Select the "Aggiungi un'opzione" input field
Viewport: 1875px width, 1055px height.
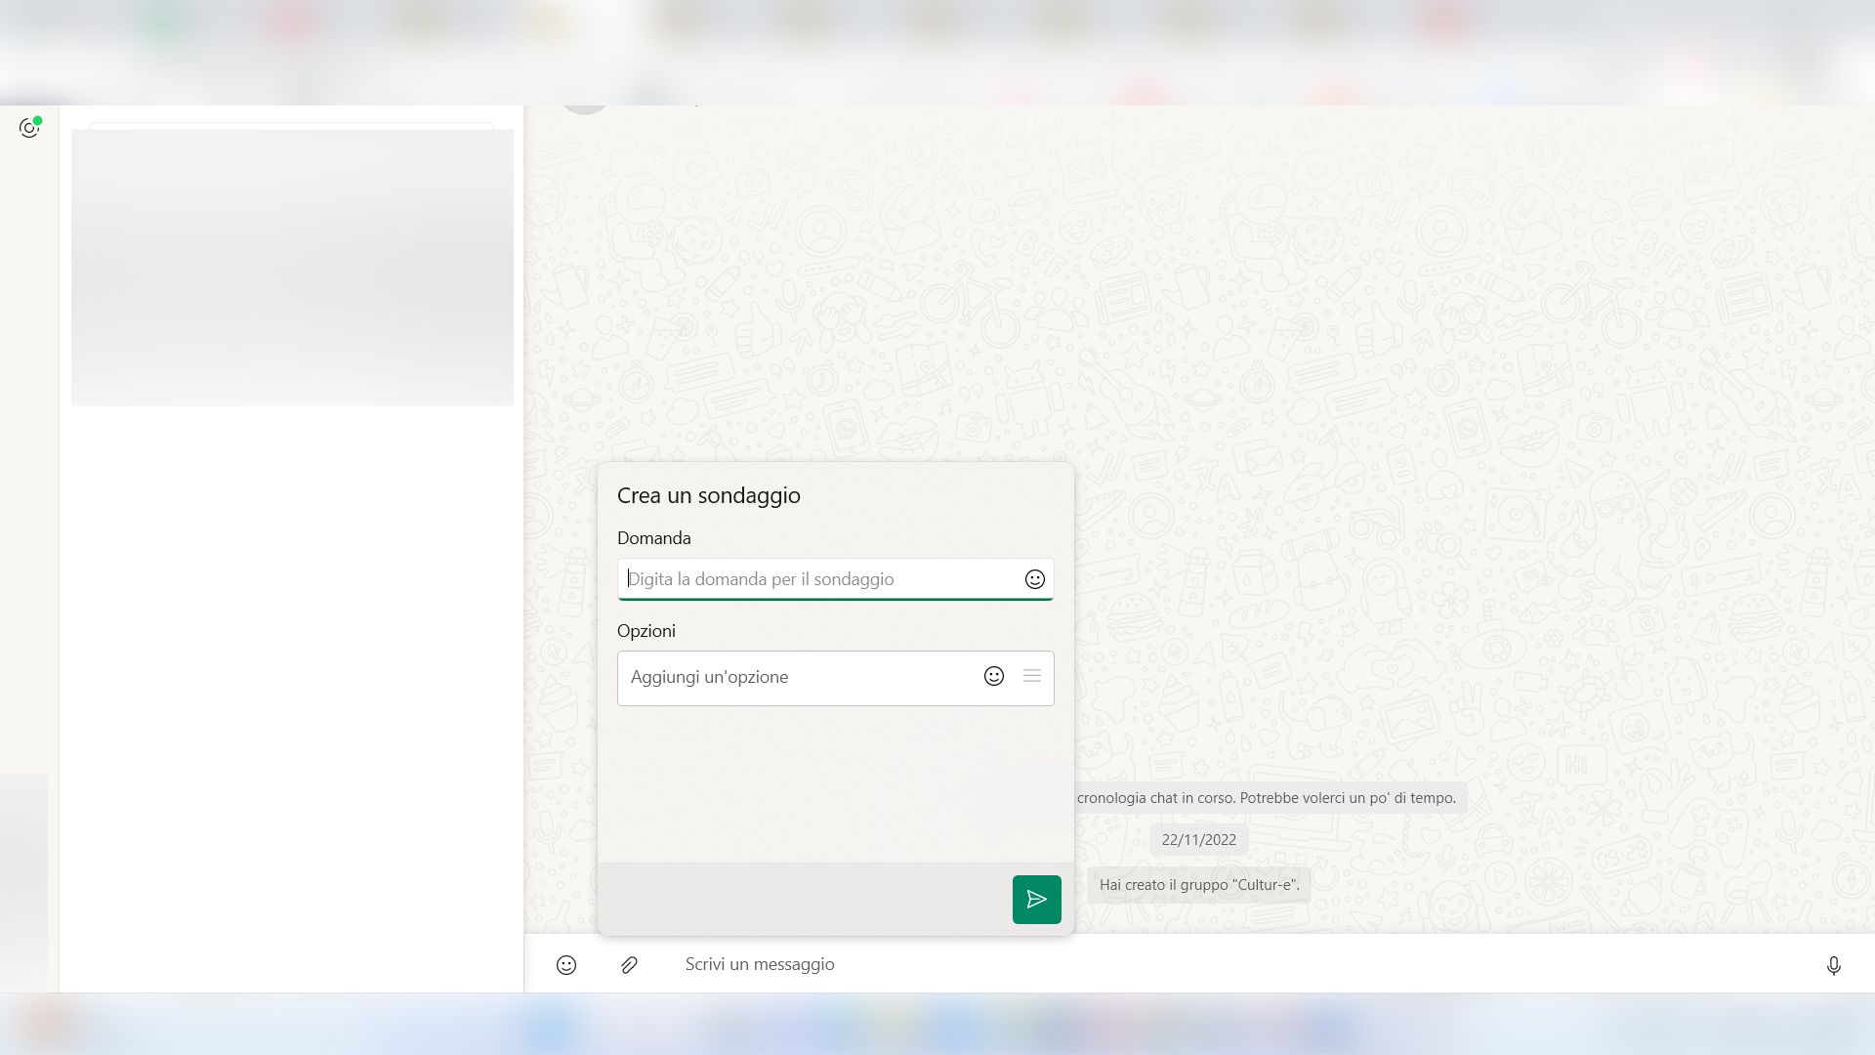pos(801,677)
